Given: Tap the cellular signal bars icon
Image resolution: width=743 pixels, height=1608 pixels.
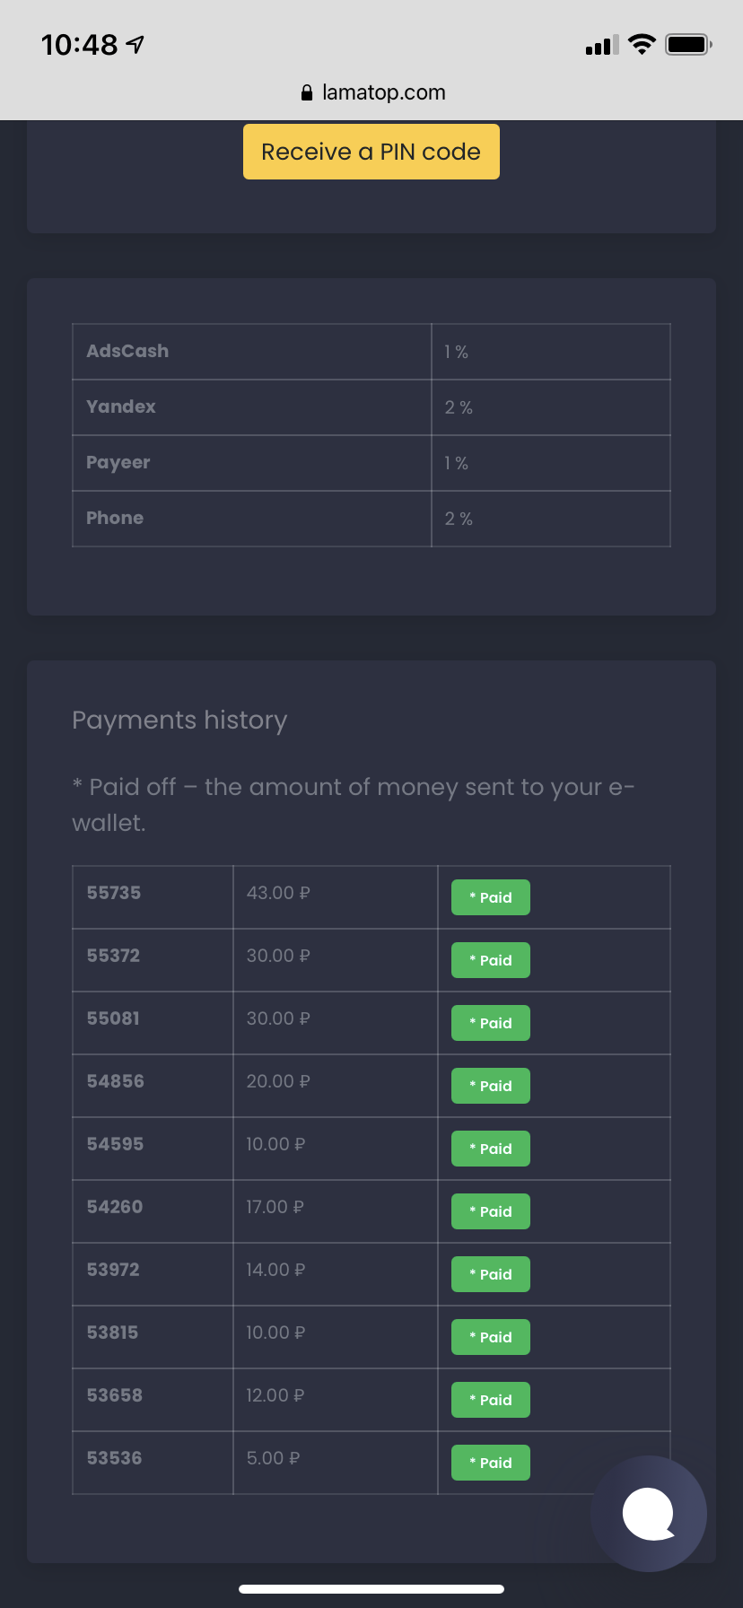Looking at the screenshot, I should coord(601,45).
